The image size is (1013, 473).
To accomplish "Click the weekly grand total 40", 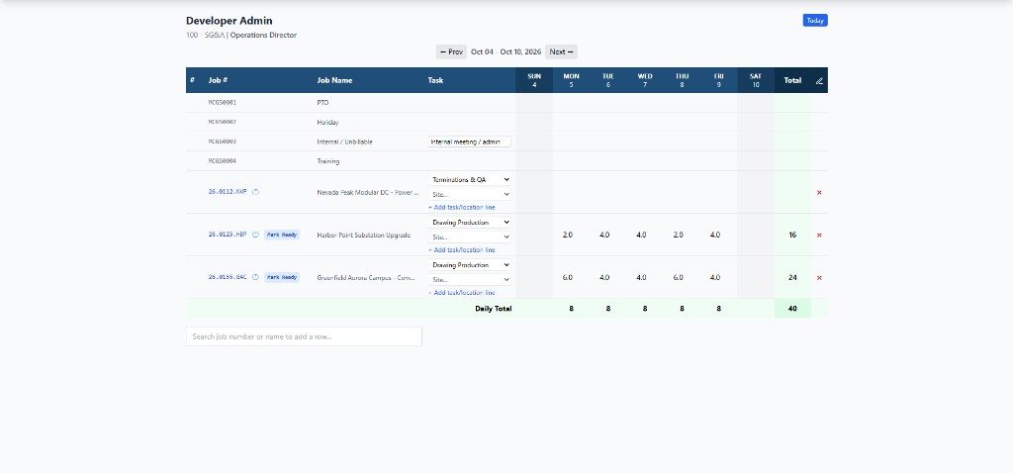I will (792, 309).
